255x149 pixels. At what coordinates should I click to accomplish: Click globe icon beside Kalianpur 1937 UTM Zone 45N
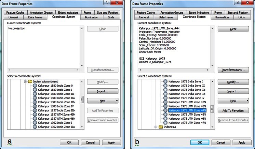[35, 114]
